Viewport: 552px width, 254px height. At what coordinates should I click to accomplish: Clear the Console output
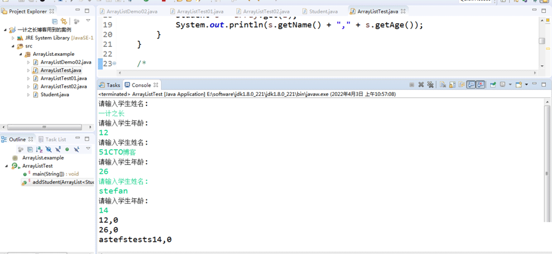coord(443,85)
